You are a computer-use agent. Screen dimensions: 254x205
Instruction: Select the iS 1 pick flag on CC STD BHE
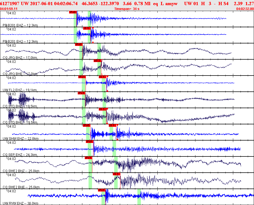[103, 109]
